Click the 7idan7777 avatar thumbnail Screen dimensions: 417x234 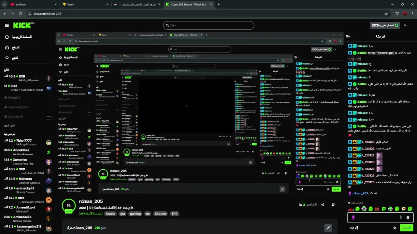[49, 143]
